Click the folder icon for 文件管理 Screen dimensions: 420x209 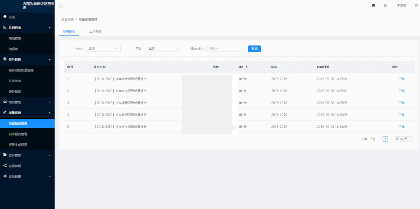(x=5, y=155)
